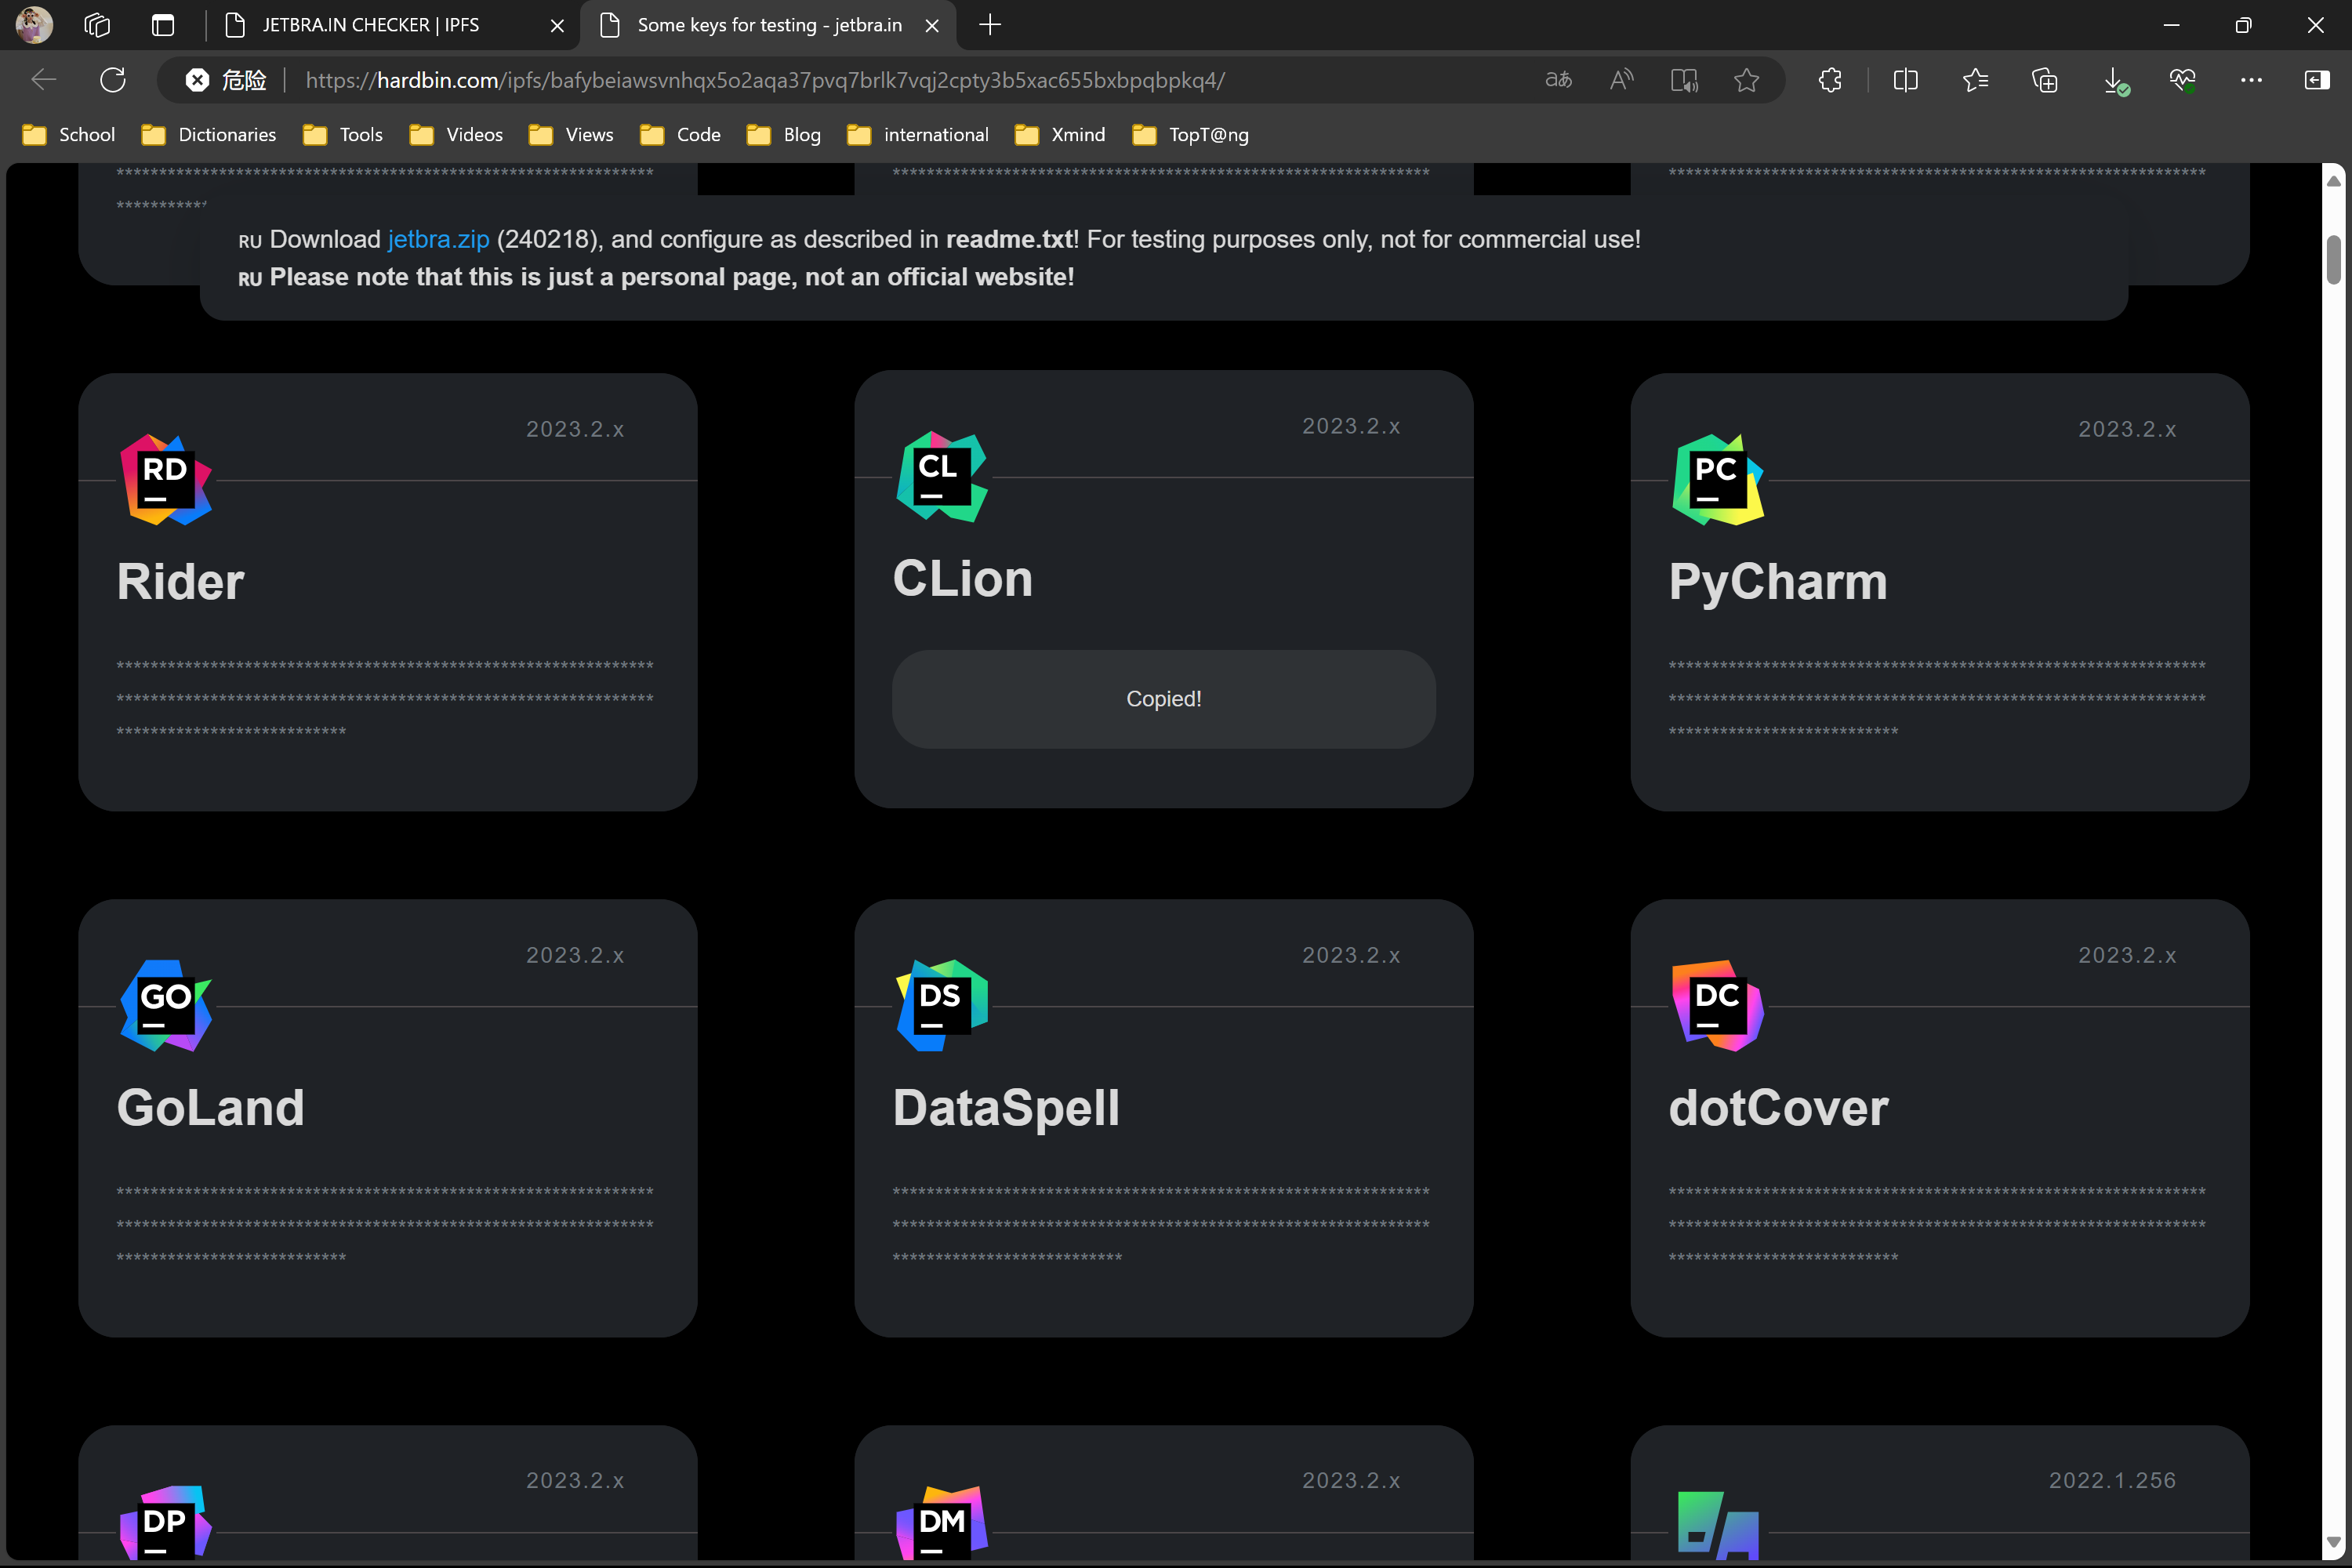
Task: Copy the Rider masked license key
Action: coord(385,699)
